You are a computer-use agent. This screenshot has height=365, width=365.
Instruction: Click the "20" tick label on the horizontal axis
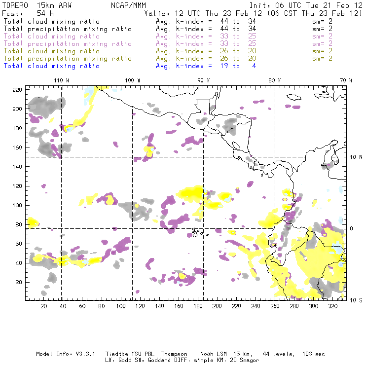(44, 306)
